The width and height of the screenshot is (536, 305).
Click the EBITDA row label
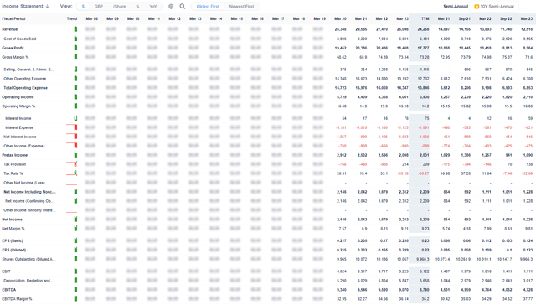pyautogui.click(x=9, y=290)
